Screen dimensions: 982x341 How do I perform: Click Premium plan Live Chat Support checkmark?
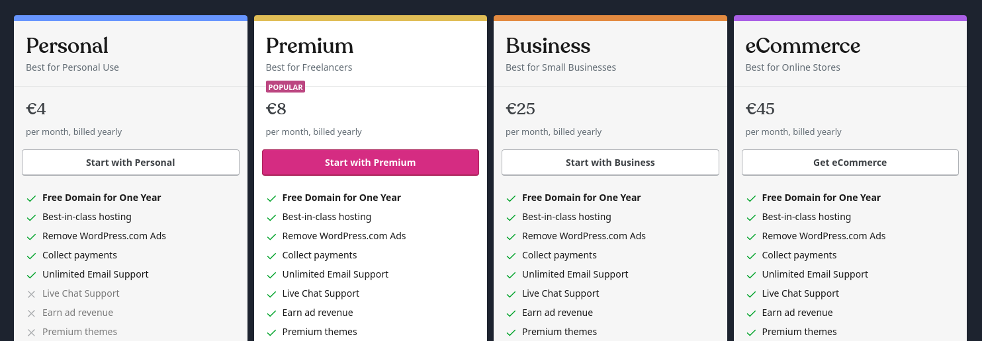pyautogui.click(x=271, y=294)
